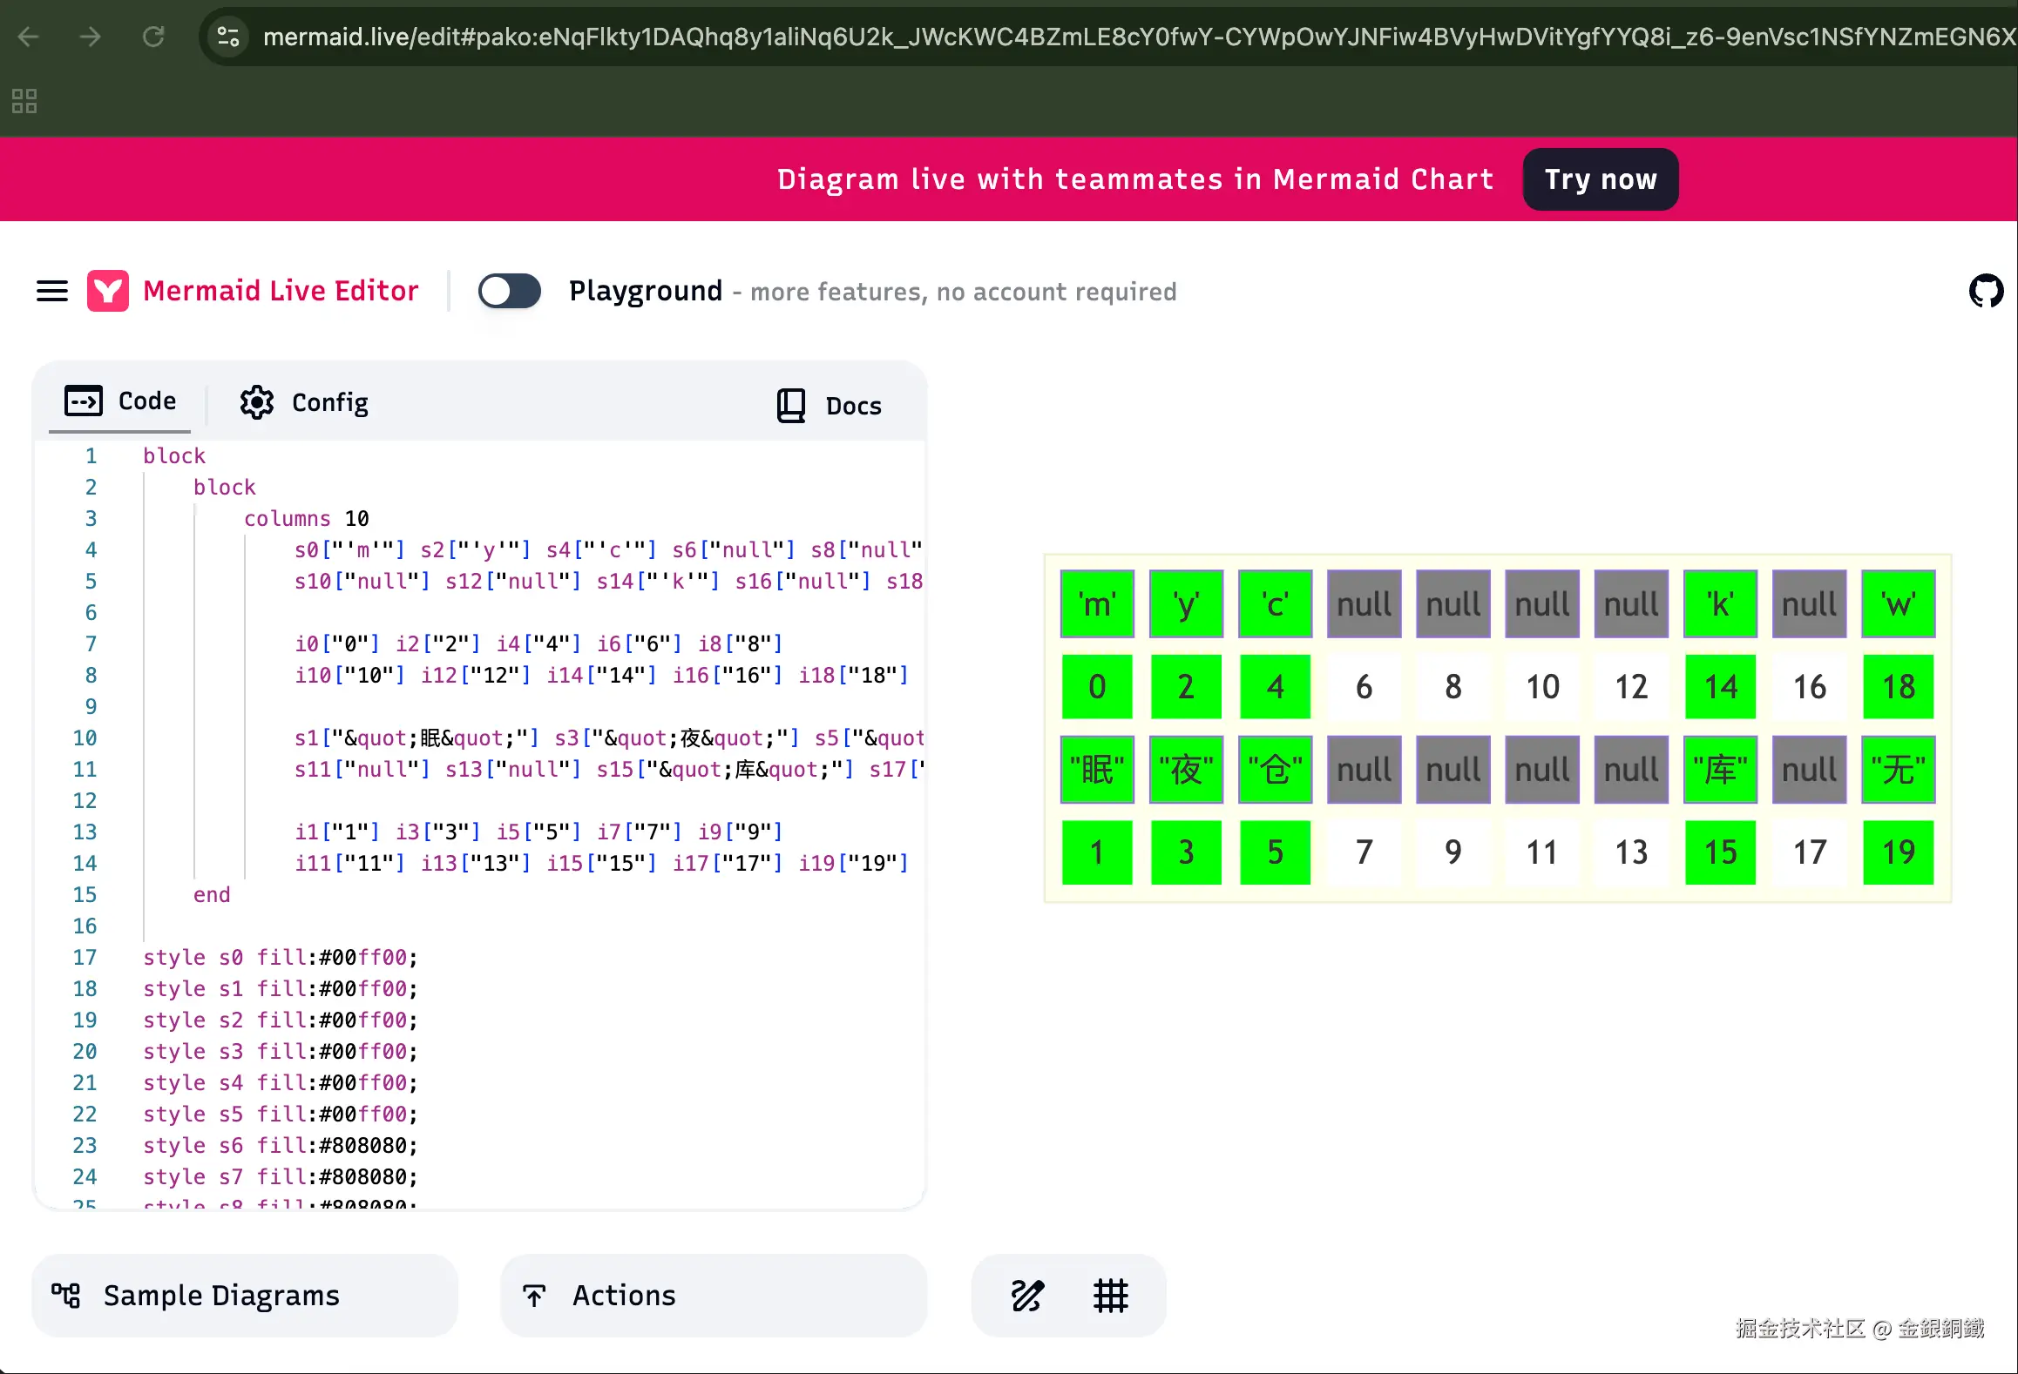Viewport: 2018px width, 1374px height.
Task: Click the browser reload icon
Action: [x=153, y=37]
